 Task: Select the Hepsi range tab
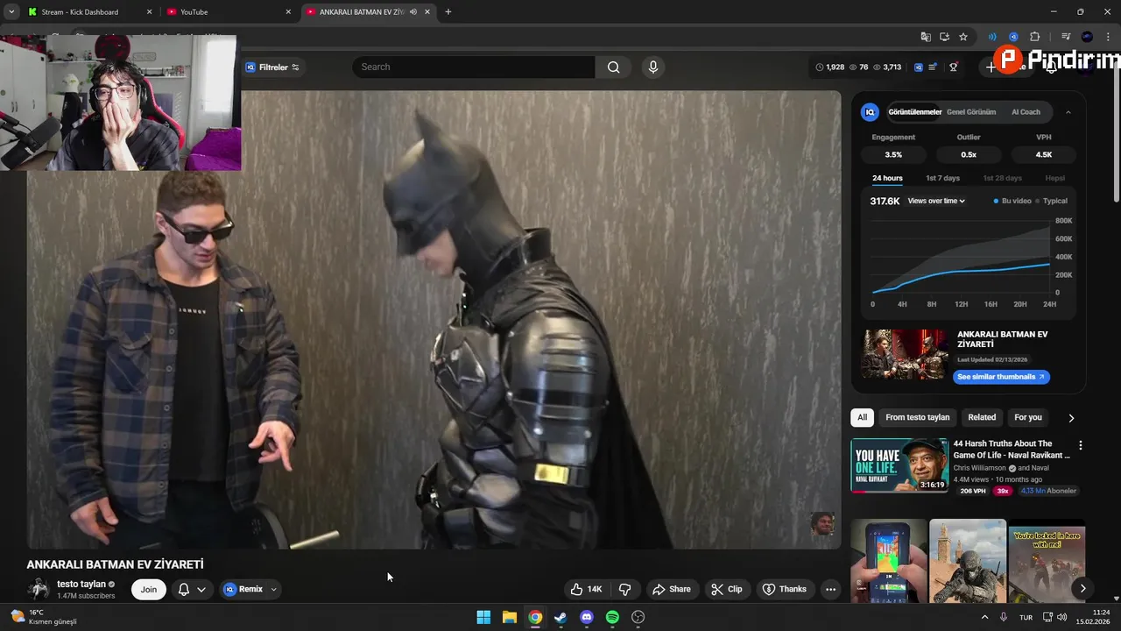click(1054, 178)
